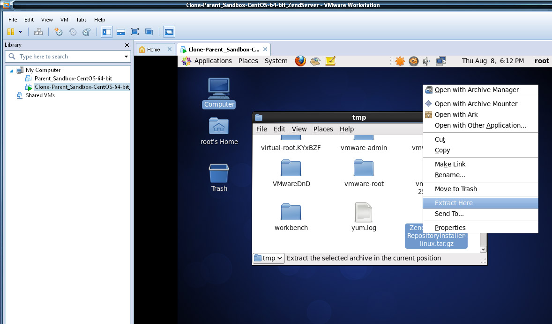The width and height of the screenshot is (552, 324).
Task: Take a snapshot of this VM
Action: pos(59,32)
